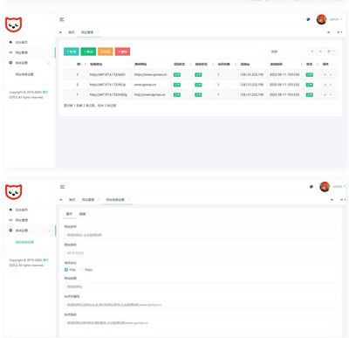
Task: Focus the table search field
Action: [287, 52]
